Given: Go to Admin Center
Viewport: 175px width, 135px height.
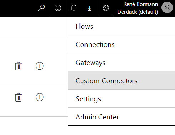Looking at the screenshot, I should pos(122,117).
